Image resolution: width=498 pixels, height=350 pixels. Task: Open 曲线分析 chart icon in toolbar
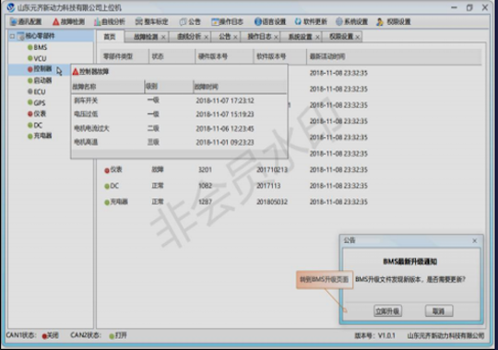[x=97, y=21]
